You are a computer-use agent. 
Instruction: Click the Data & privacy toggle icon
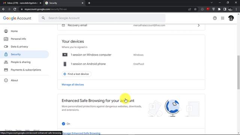(x=6, y=46)
